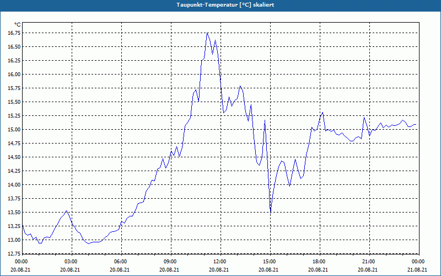Click the y-axis value '13,25'
Screen dimensions: 441x276
pos(14,226)
